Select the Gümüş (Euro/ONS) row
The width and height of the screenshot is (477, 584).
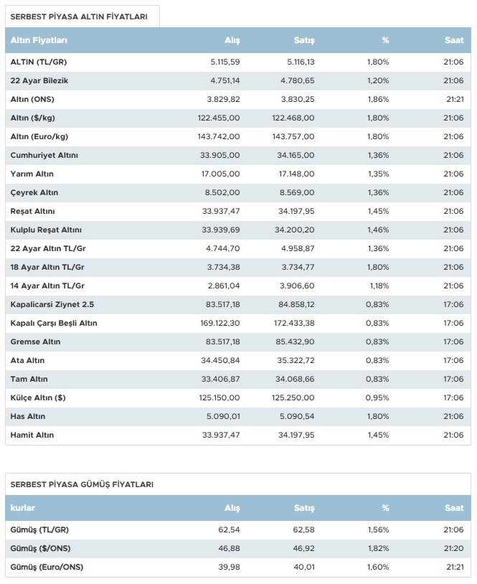[45, 567]
